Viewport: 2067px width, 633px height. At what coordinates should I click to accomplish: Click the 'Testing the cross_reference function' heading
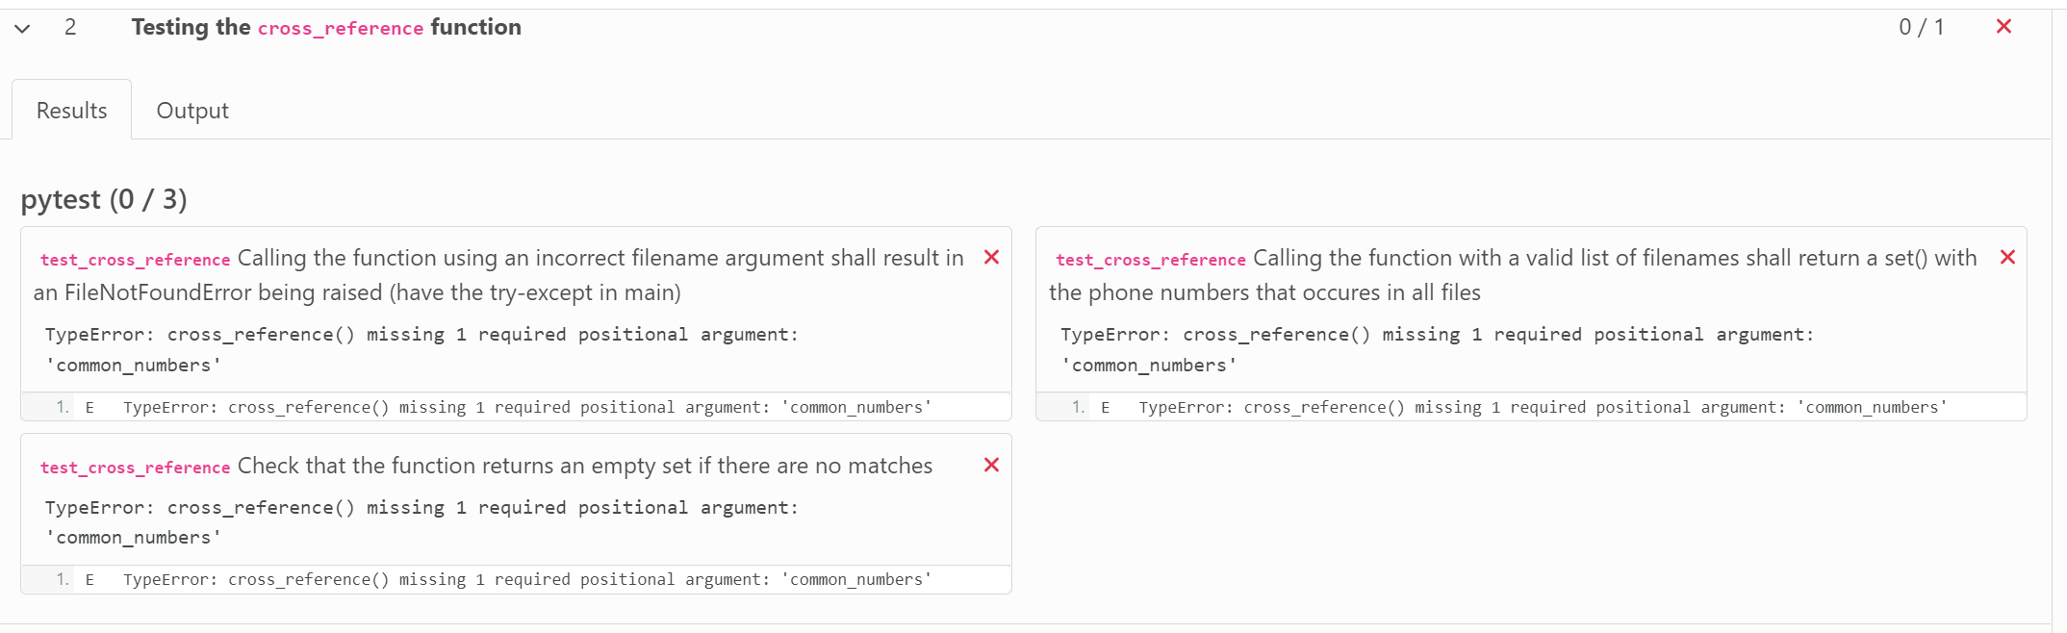click(326, 28)
